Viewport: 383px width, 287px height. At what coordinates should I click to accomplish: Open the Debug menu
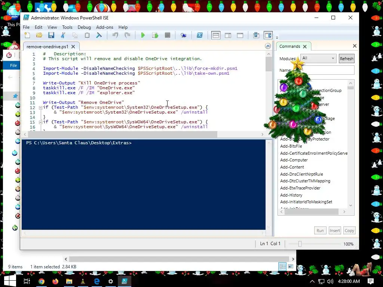84,27
